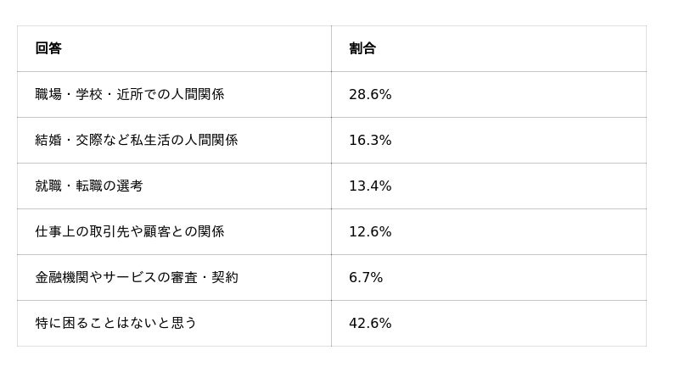Click the word 人間関係 in the first data row
679x372 pixels.
(x=198, y=94)
